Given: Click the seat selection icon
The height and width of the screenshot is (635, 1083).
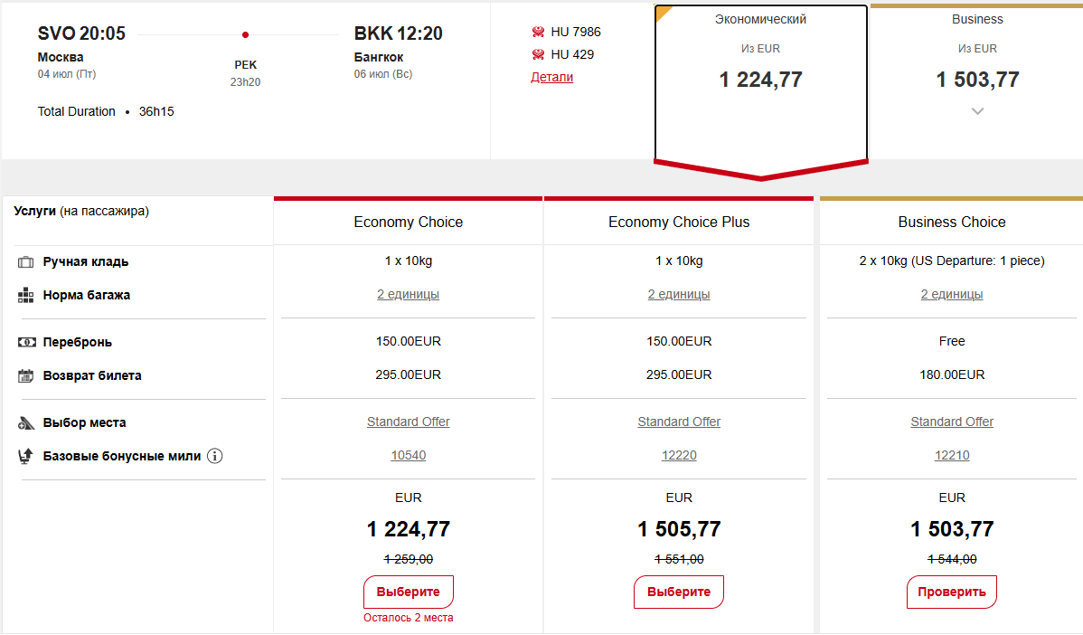Looking at the screenshot, I should pyautogui.click(x=25, y=422).
